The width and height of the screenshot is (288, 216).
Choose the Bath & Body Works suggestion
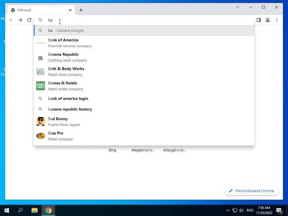coord(144,72)
